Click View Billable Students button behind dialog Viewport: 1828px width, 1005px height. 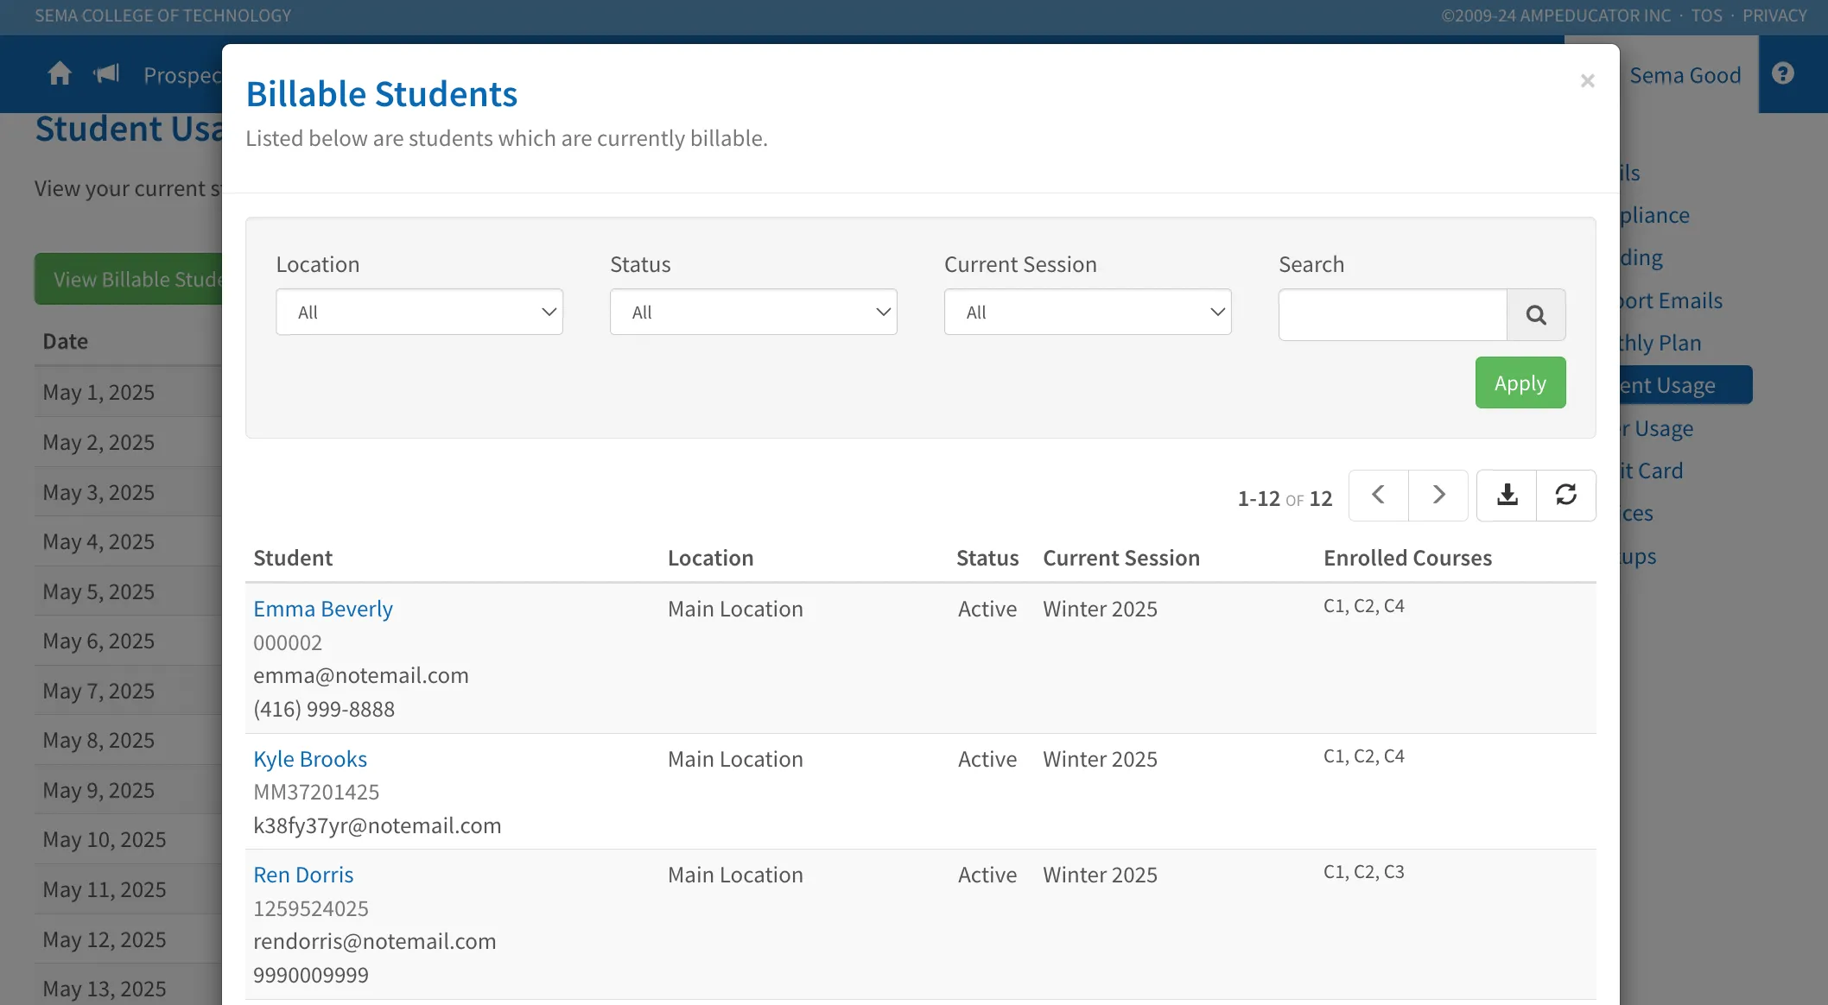click(x=130, y=279)
